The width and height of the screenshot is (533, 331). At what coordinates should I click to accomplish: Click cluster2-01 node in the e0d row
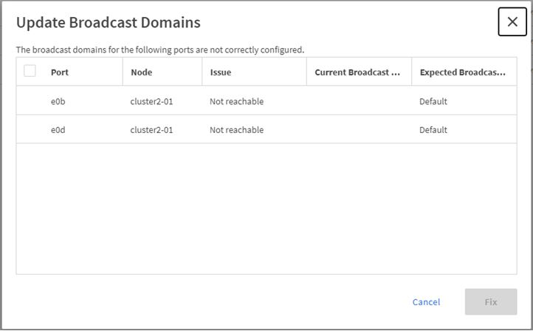tap(151, 130)
